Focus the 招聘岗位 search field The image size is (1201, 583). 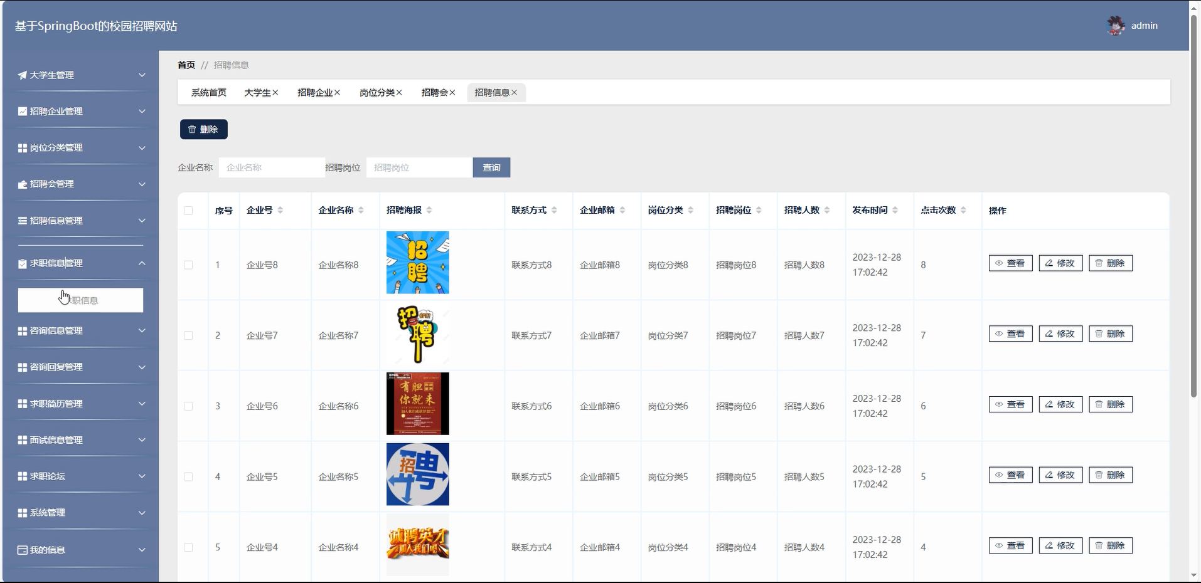tap(419, 167)
